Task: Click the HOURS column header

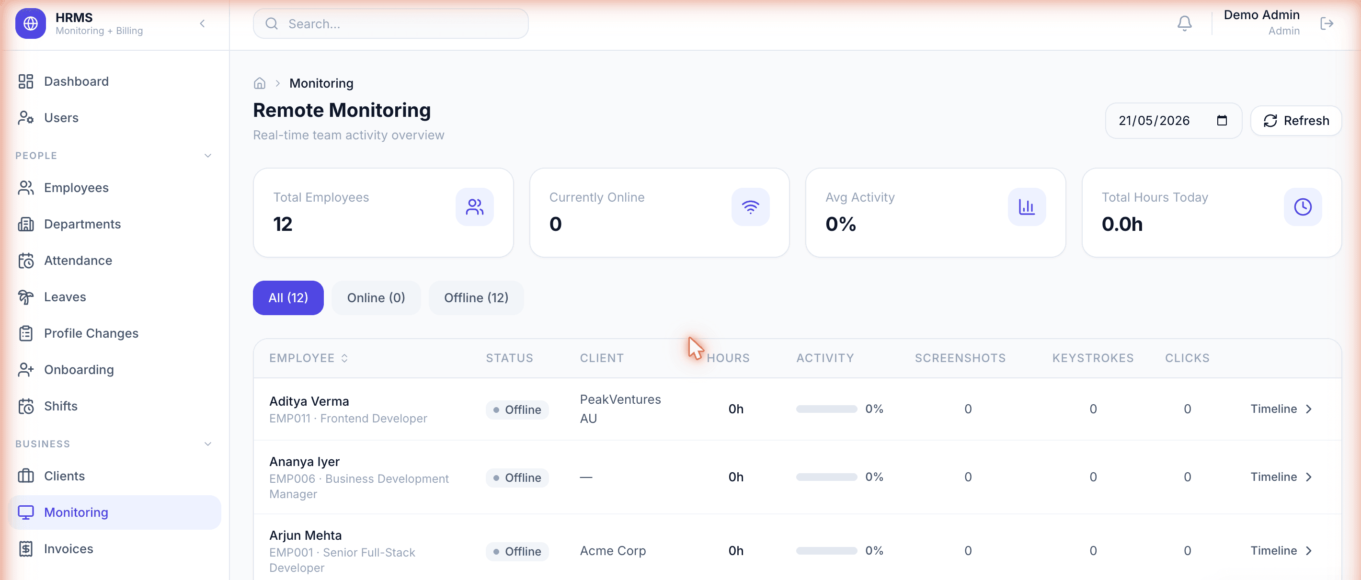Action: (728, 358)
